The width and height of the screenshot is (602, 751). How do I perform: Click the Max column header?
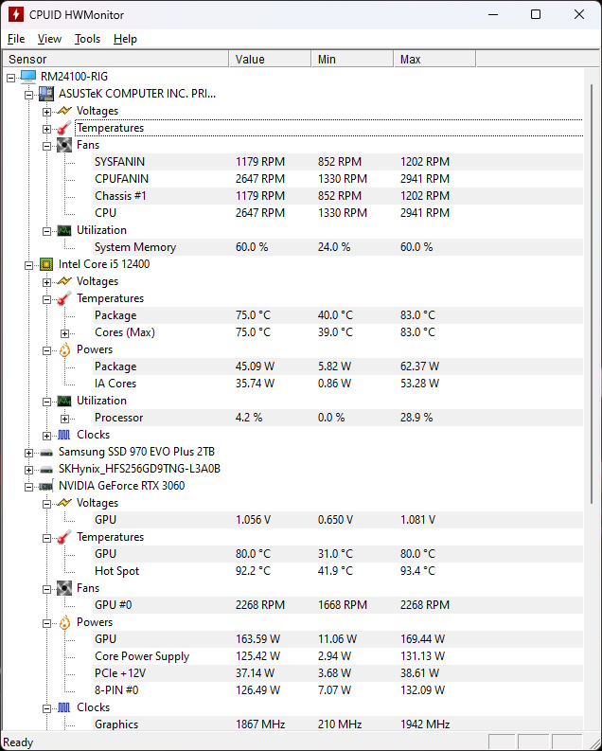434,60
